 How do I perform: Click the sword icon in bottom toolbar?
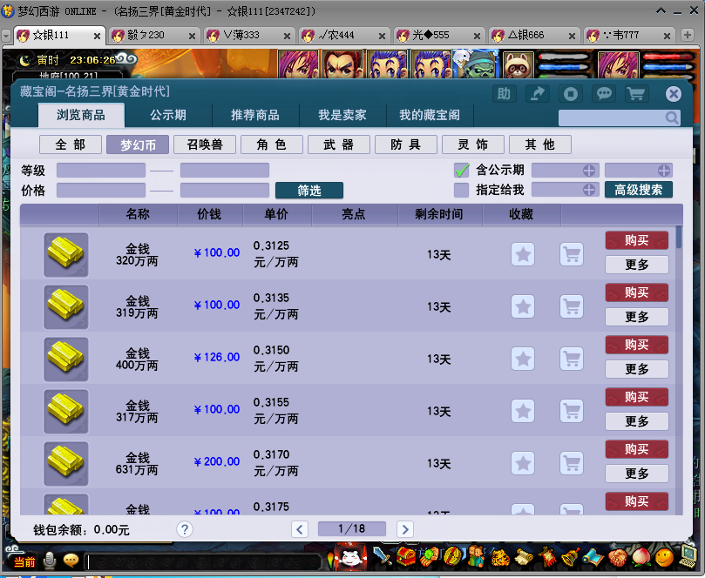click(x=383, y=555)
